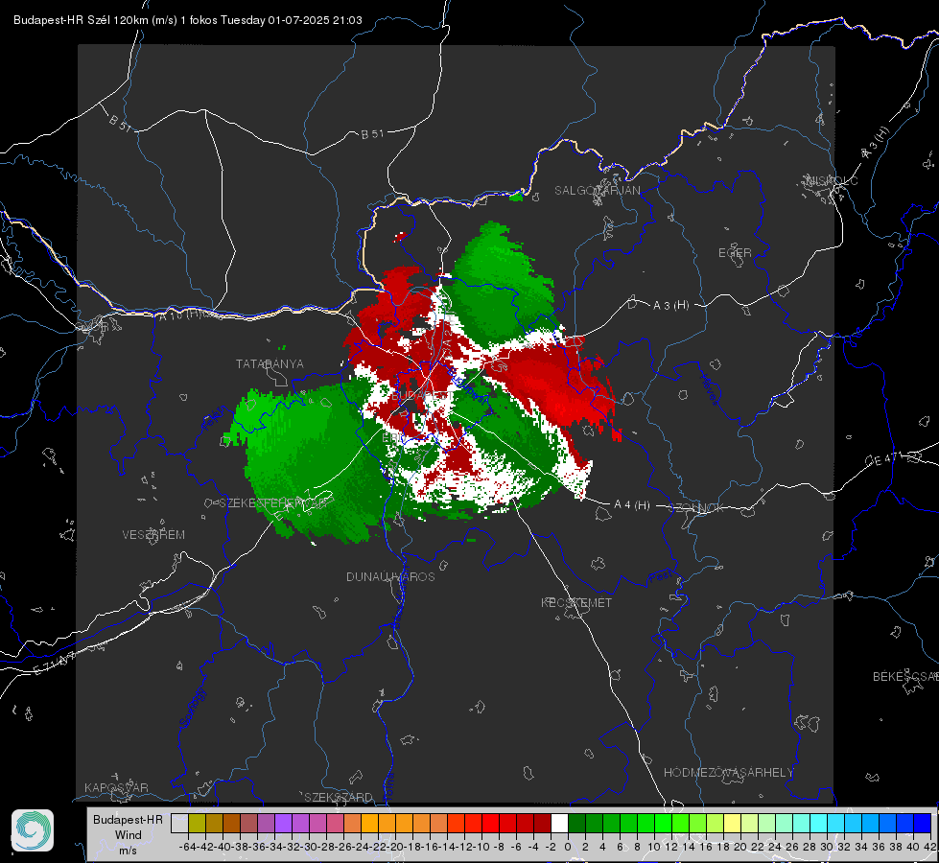
Task: Click the swirl logo icon beside the legend
Action: pyautogui.click(x=33, y=830)
